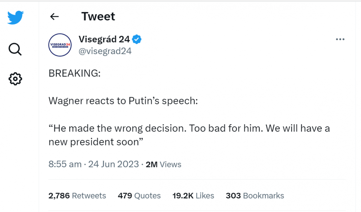
Task: Check the 303 Bookmarks count
Action: (255, 195)
